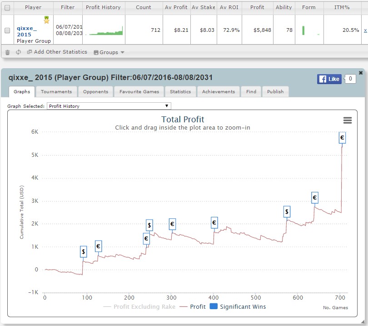
Task: Sort by ITM% column header
Action: click(x=342, y=7)
